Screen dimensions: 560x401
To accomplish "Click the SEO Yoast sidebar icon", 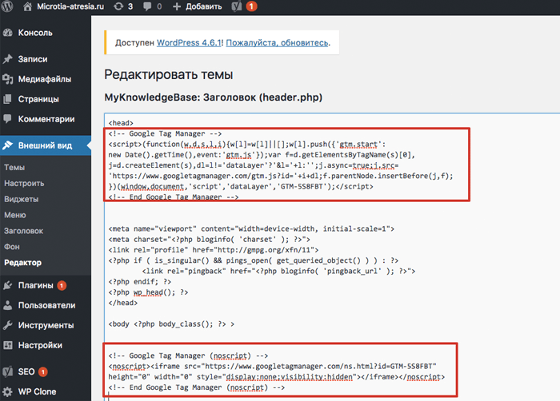I will tap(7, 371).
